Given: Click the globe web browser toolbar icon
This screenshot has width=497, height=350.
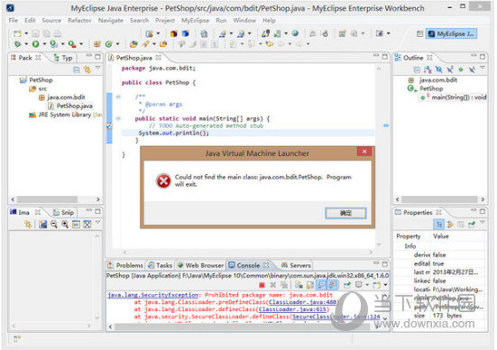Looking at the screenshot, I should 295,33.
